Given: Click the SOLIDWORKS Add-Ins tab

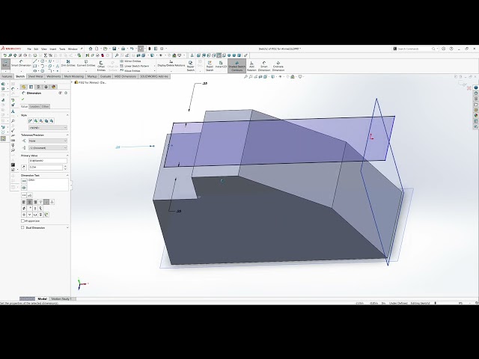Looking at the screenshot, I should pyautogui.click(x=154, y=76).
